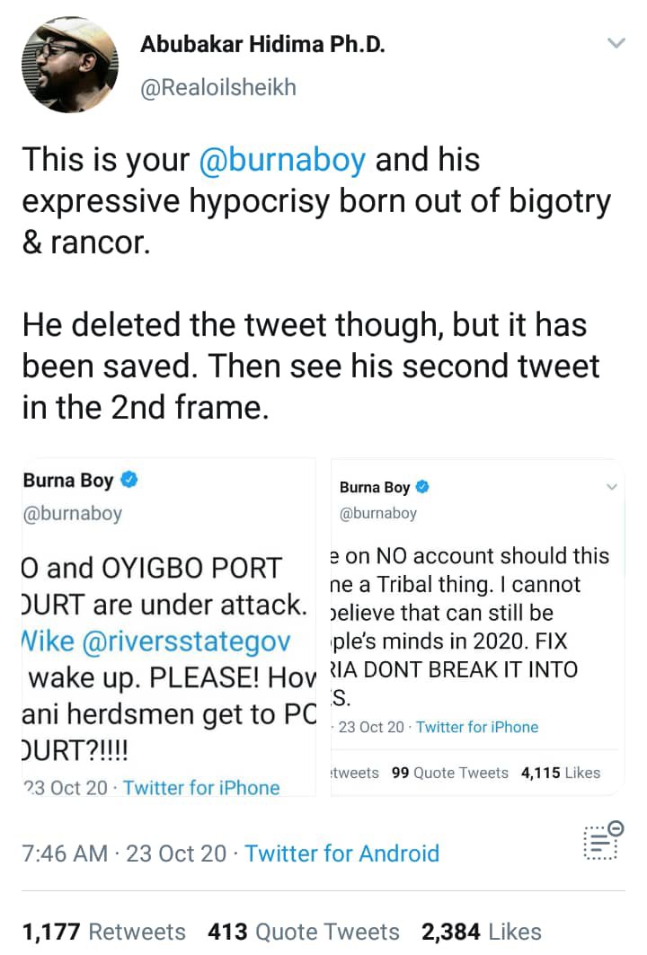Click Twitter for iPhone in the left screenshot
Image resolution: width=647 pixels, height=955 pixels.
(201, 788)
